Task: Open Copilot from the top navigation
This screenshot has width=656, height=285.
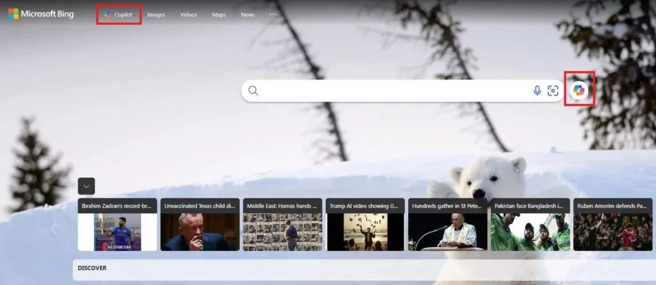Action: click(x=119, y=15)
